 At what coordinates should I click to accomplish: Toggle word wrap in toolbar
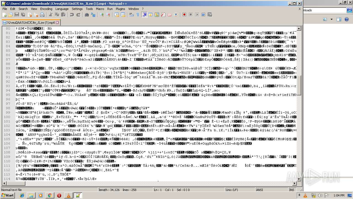tap(131, 15)
